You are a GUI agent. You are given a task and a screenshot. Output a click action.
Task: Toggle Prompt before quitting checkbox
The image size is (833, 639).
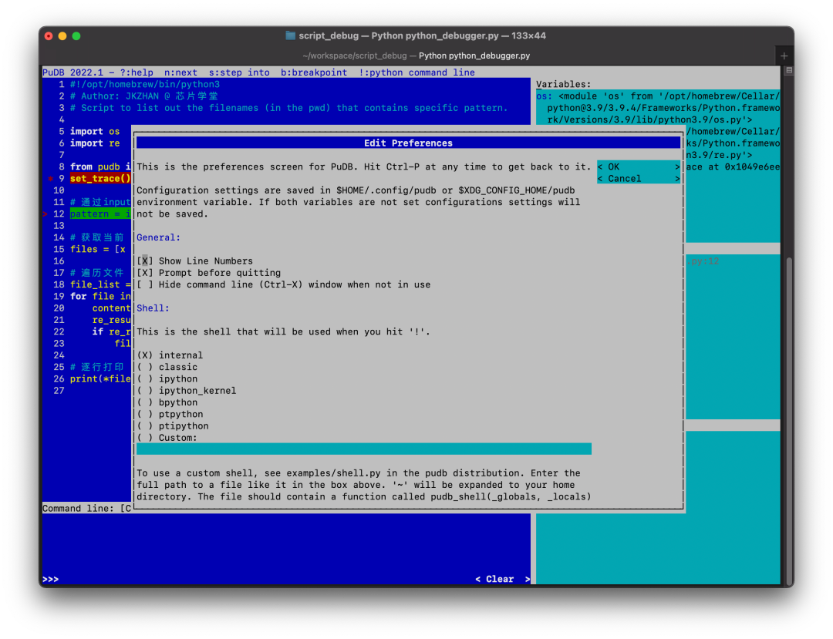pyautogui.click(x=144, y=273)
